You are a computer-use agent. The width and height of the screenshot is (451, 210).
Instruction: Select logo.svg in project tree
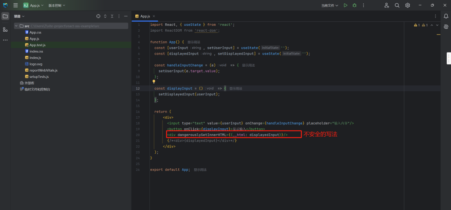click(35, 64)
